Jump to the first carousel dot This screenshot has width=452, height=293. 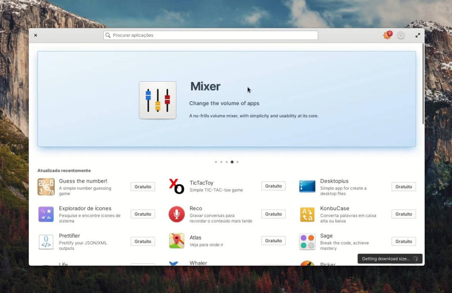216,162
